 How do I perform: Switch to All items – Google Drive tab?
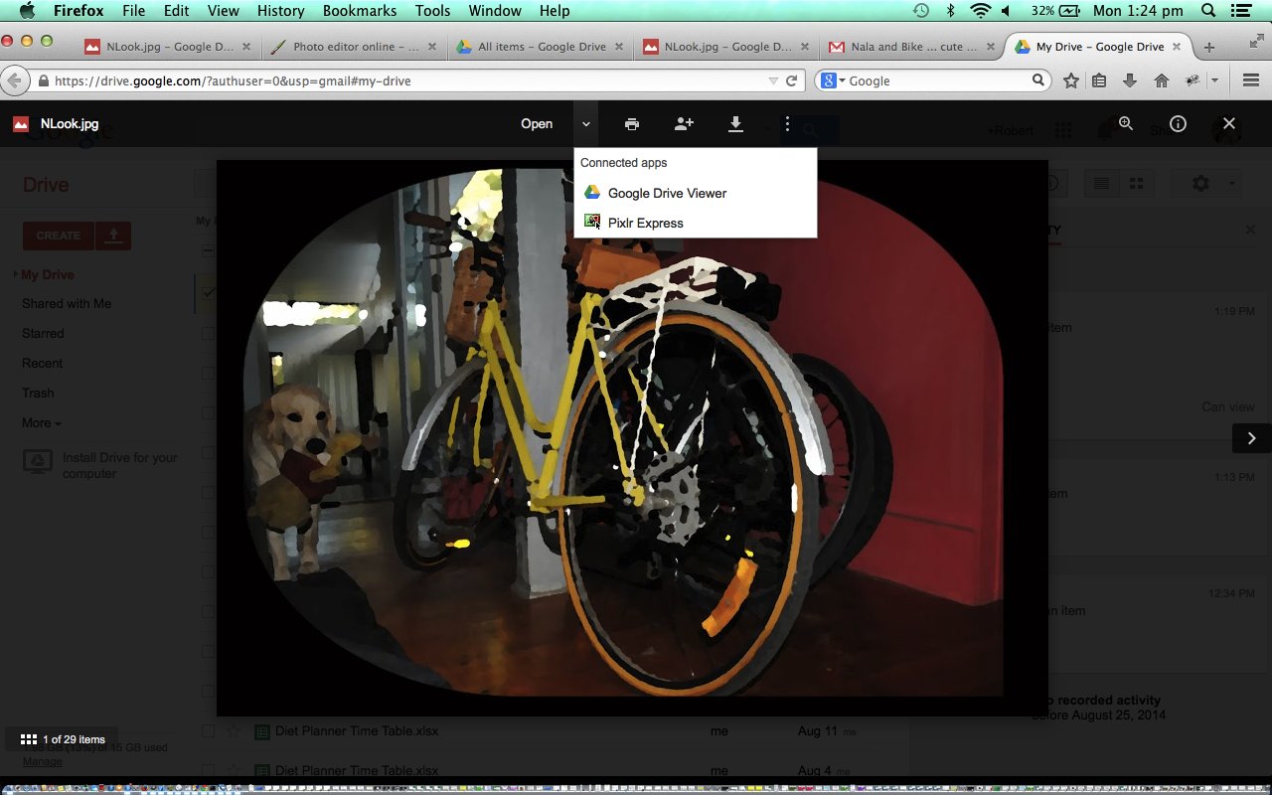[540, 47]
